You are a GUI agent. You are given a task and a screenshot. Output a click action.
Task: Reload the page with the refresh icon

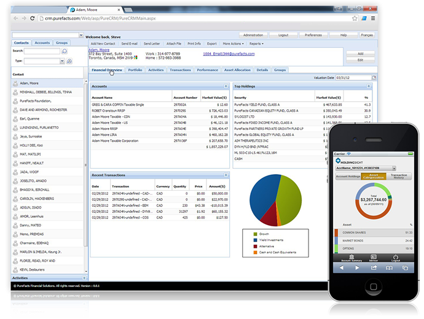tap(32, 18)
